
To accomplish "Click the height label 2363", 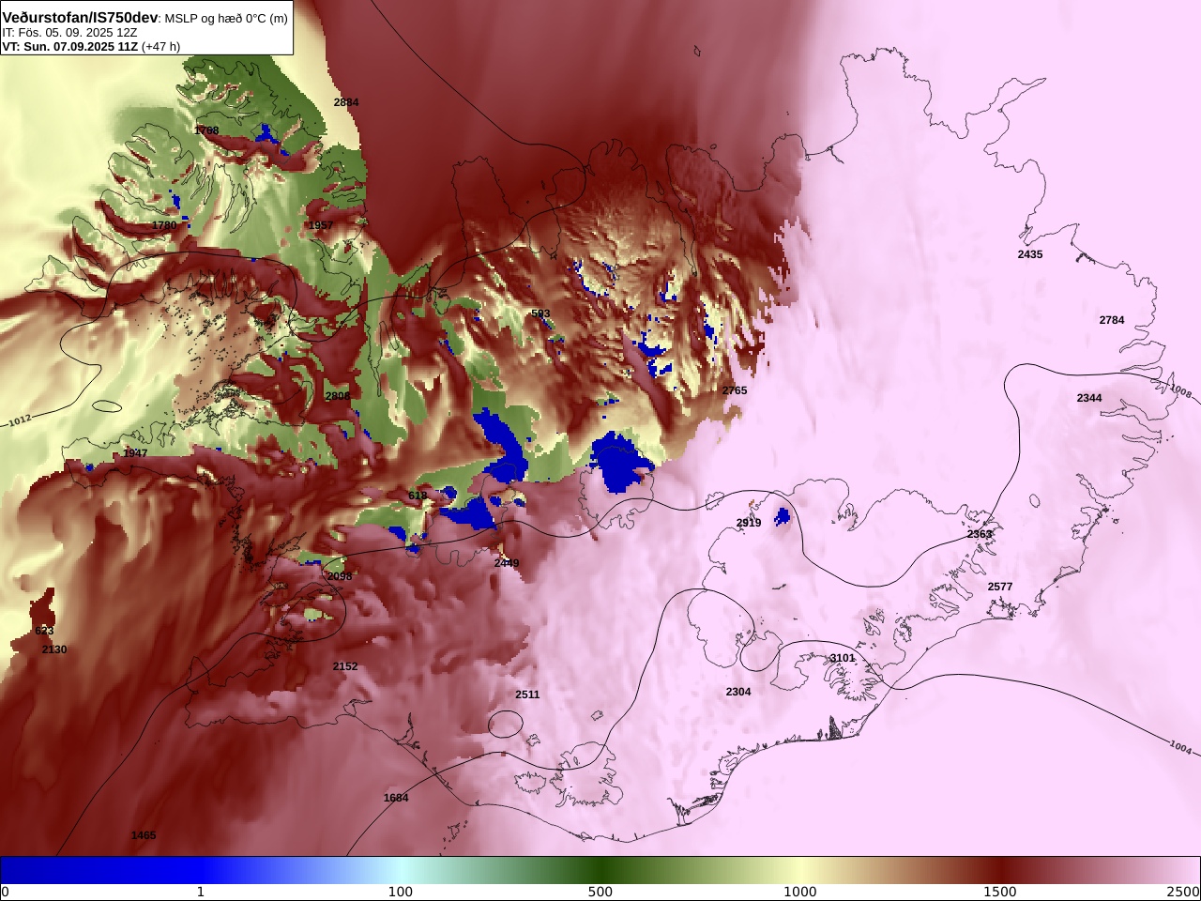I will click(980, 534).
